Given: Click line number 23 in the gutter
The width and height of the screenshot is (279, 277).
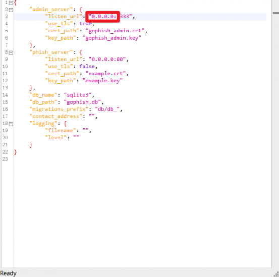Looking at the screenshot, I should pos(5,159).
